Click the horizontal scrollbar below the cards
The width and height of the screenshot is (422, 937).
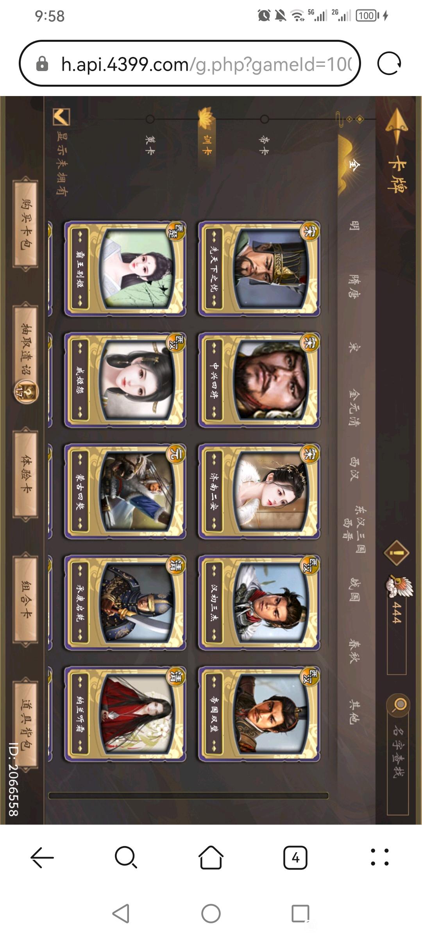tap(188, 796)
